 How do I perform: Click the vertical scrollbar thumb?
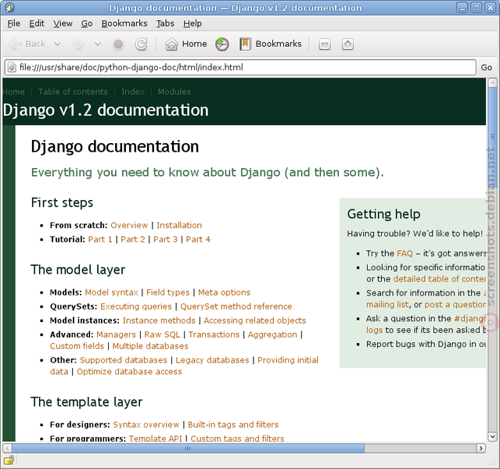[492, 136]
